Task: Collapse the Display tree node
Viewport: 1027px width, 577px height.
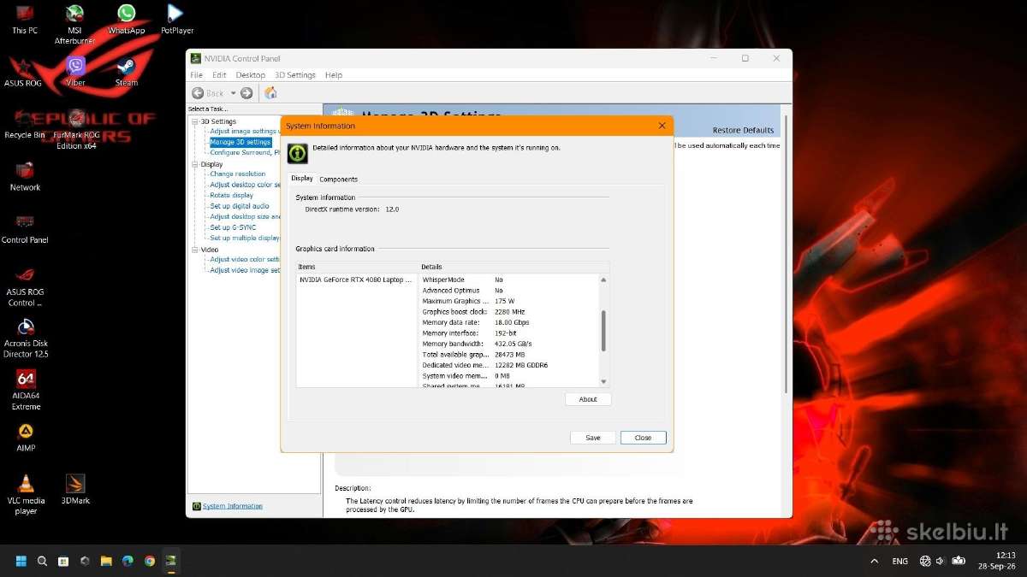Action: click(x=194, y=164)
